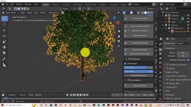Select the Annotate tool
Screen dimensions: 191x107
click(4, 59)
